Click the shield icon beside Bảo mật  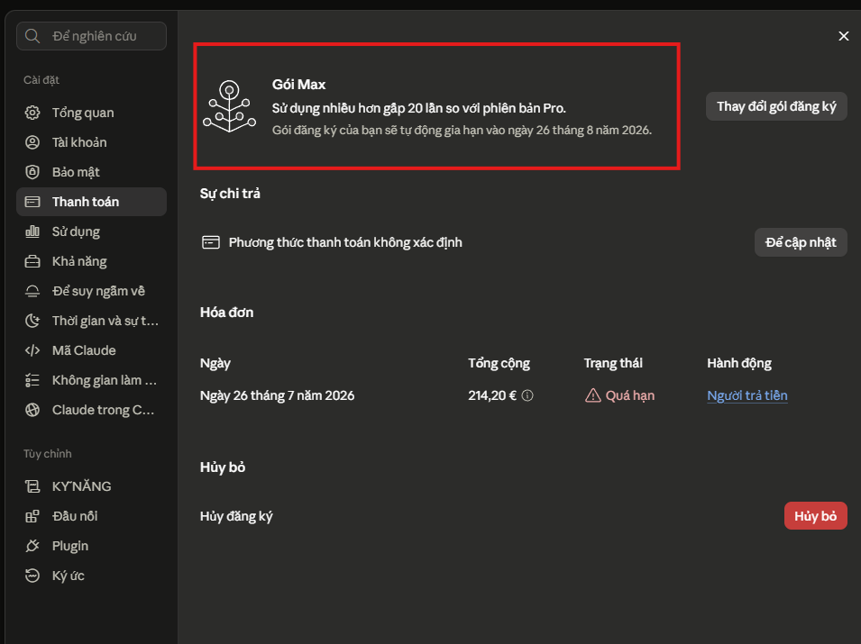[32, 172]
